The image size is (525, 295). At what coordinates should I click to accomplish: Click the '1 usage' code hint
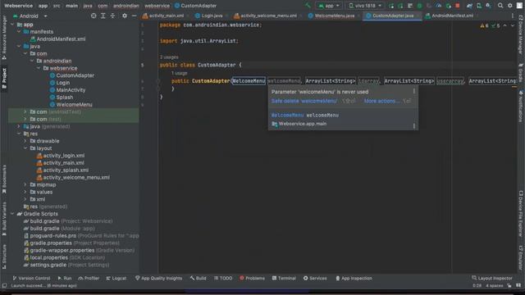click(x=179, y=73)
